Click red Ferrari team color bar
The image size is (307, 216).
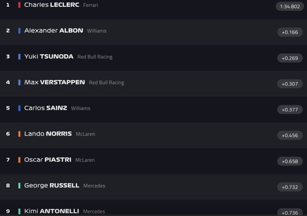(19, 5)
